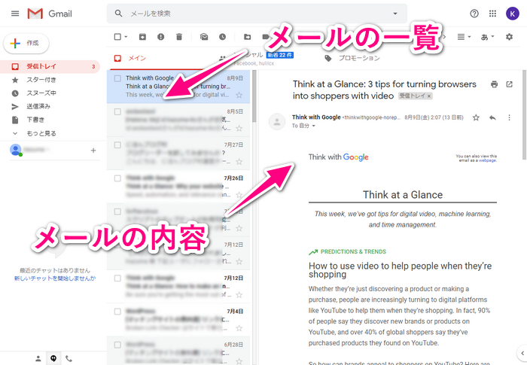The width and height of the screenshot is (527, 365).
Task: Open Contacts person icon at bottom
Action: tap(38, 359)
